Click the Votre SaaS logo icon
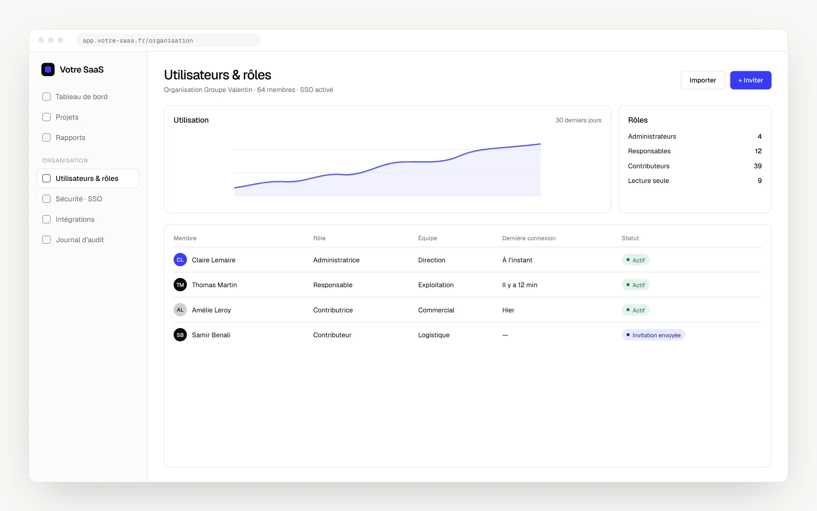 point(48,69)
